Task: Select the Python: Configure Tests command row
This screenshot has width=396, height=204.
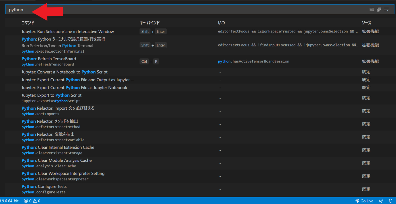Action: pos(44,189)
